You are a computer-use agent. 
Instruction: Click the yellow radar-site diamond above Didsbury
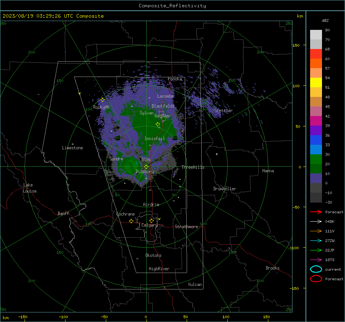tap(146, 167)
